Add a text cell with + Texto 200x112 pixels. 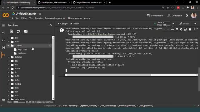pyautogui.click(x=74, y=24)
